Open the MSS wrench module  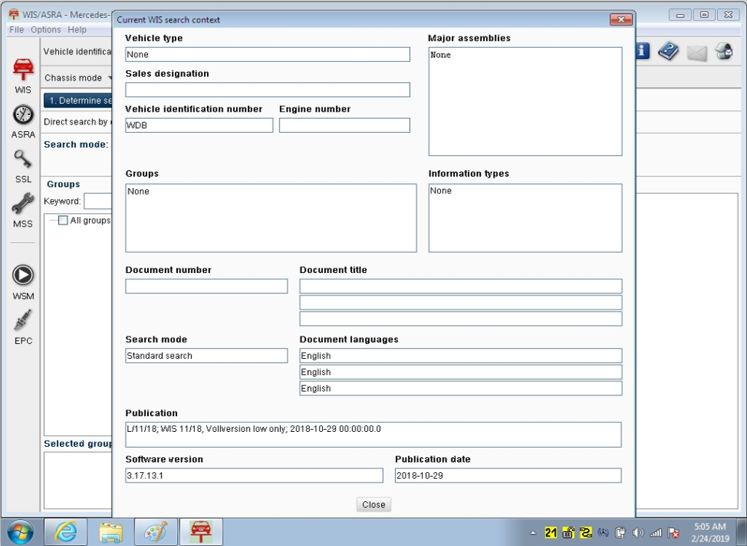tap(23, 210)
